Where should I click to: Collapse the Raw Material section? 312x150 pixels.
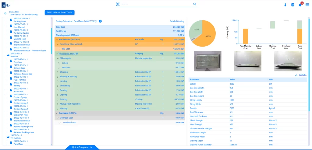tap(56, 40)
